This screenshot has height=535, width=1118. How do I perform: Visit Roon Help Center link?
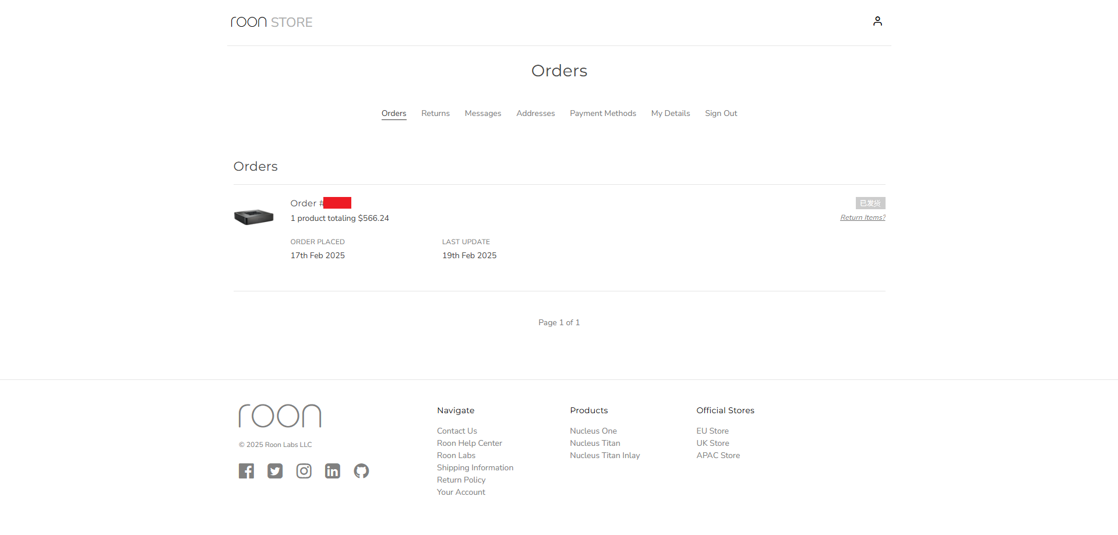(470, 443)
